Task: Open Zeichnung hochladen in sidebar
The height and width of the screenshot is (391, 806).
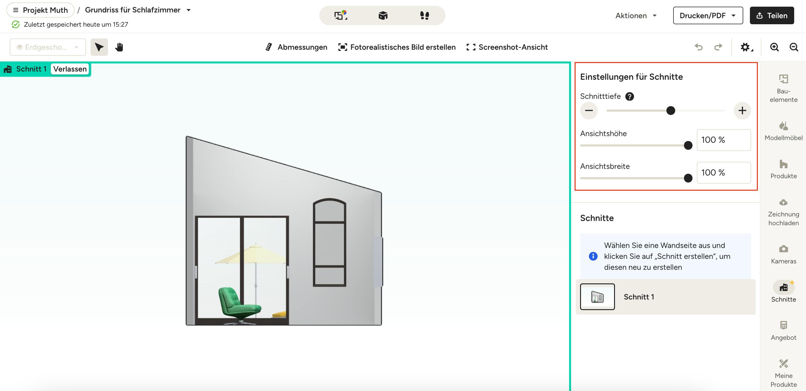Action: 784,212
